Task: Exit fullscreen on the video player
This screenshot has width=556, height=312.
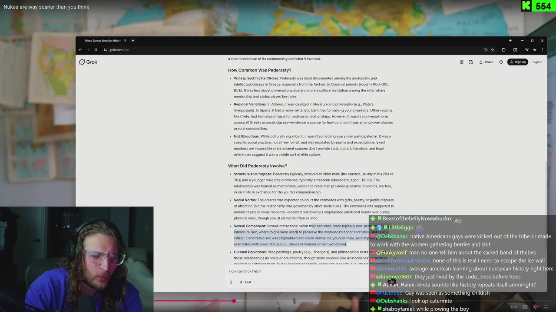Action: 546,307
